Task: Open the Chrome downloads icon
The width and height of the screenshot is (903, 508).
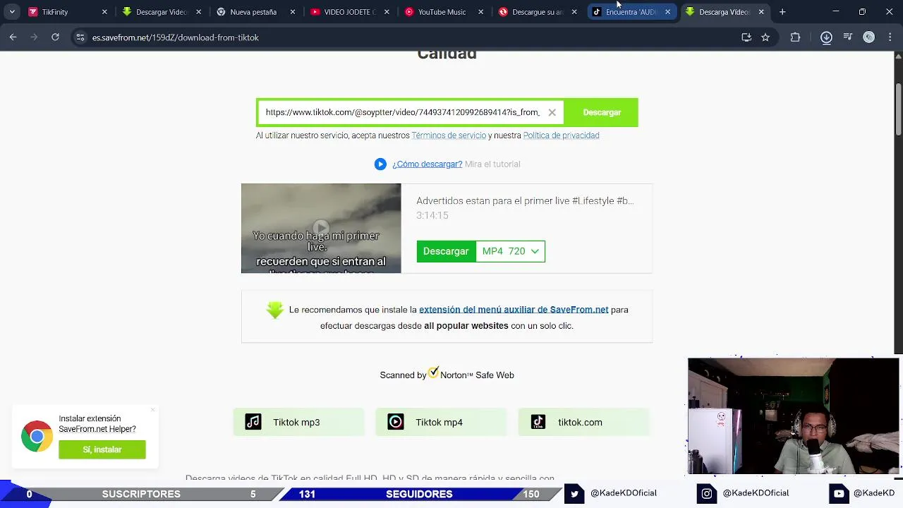Action: [x=826, y=37]
